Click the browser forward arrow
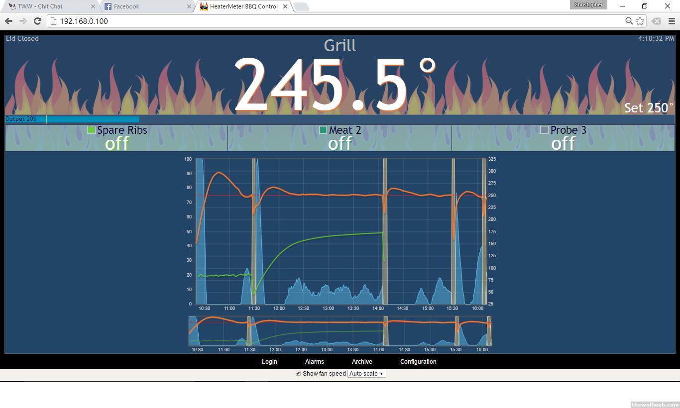680x408 pixels. (23, 21)
